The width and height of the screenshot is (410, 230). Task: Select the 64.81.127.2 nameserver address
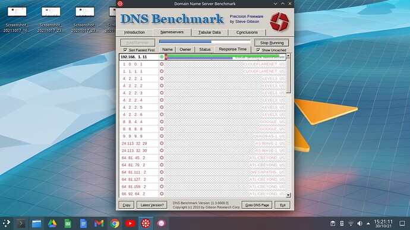click(x=134, y=179)
